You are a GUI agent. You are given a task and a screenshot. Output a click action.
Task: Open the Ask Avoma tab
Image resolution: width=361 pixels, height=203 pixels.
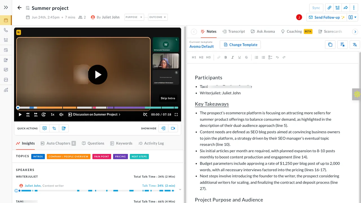(263, 32)
